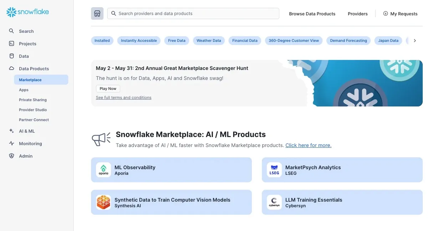Click the Synthesis AI logo icon
This screenshot has width=428, height=231.
click(x=103, y=202)
